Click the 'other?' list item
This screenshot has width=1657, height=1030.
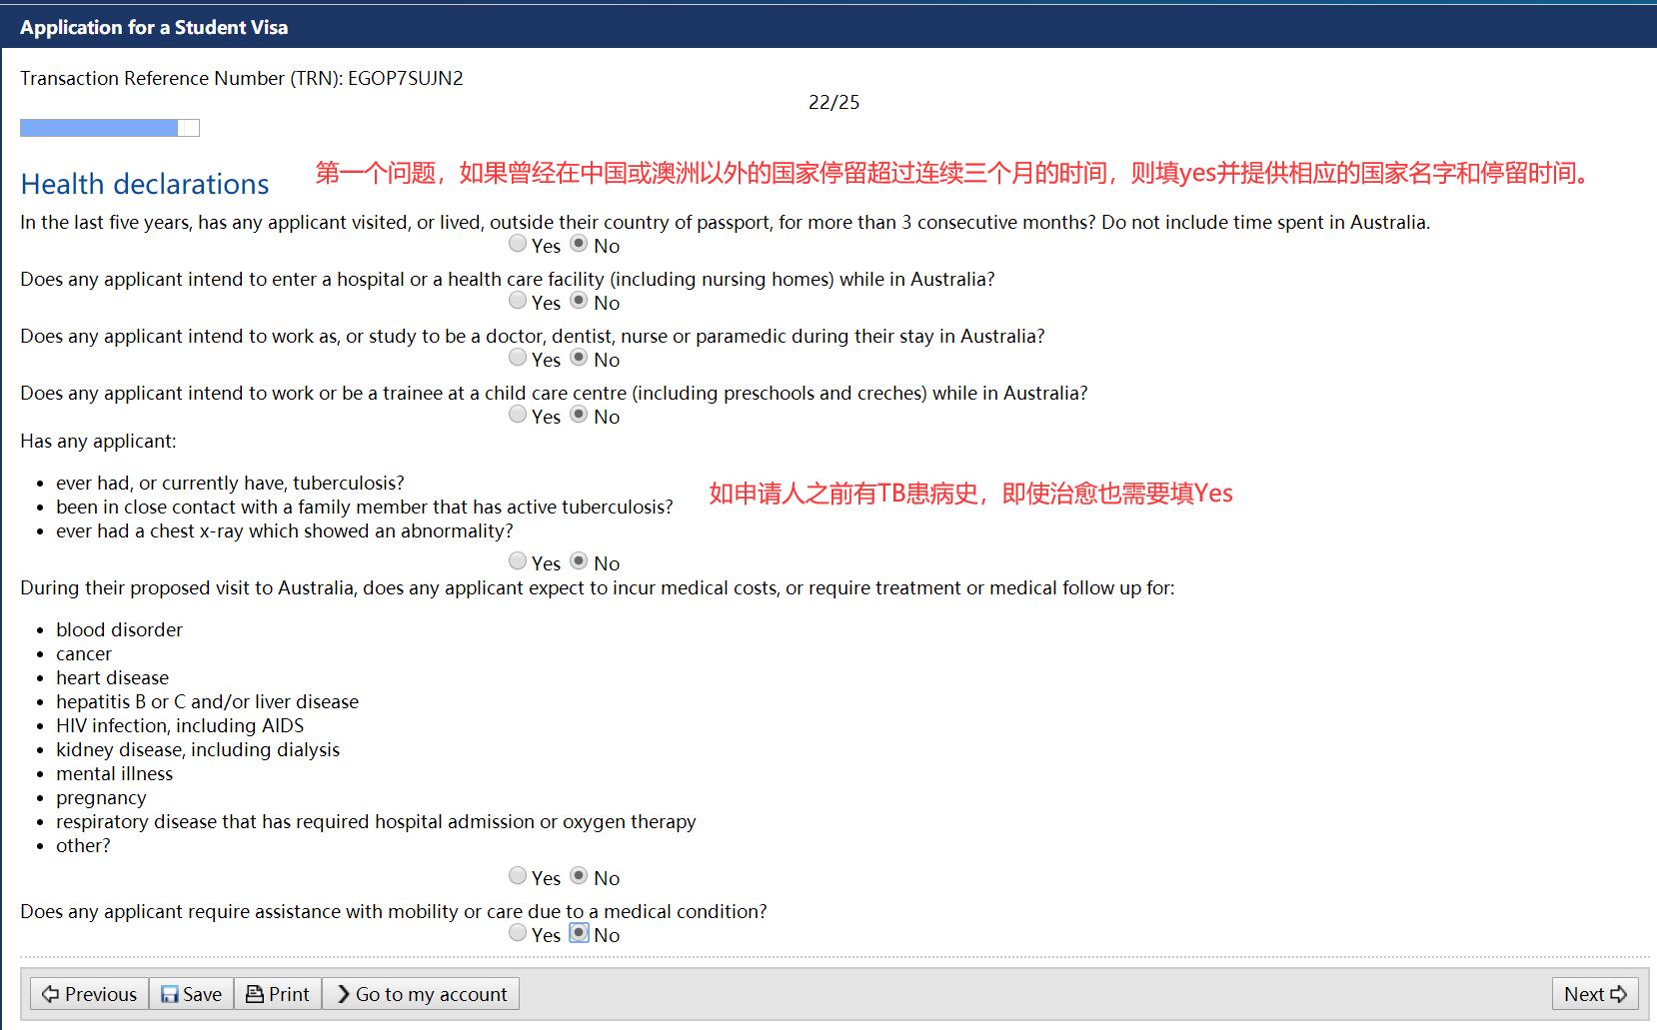(84, 845)
